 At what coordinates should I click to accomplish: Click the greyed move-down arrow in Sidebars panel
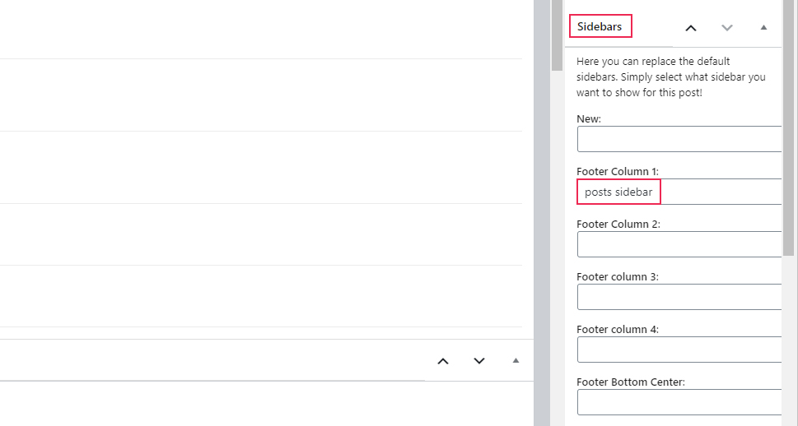pos(726,28)
